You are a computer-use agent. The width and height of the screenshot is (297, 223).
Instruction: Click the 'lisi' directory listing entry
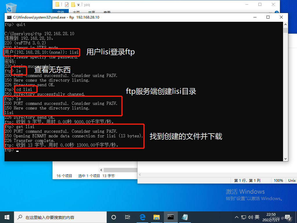point(9,113)
